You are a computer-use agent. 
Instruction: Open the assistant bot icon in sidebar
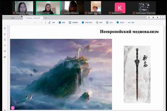5,57
